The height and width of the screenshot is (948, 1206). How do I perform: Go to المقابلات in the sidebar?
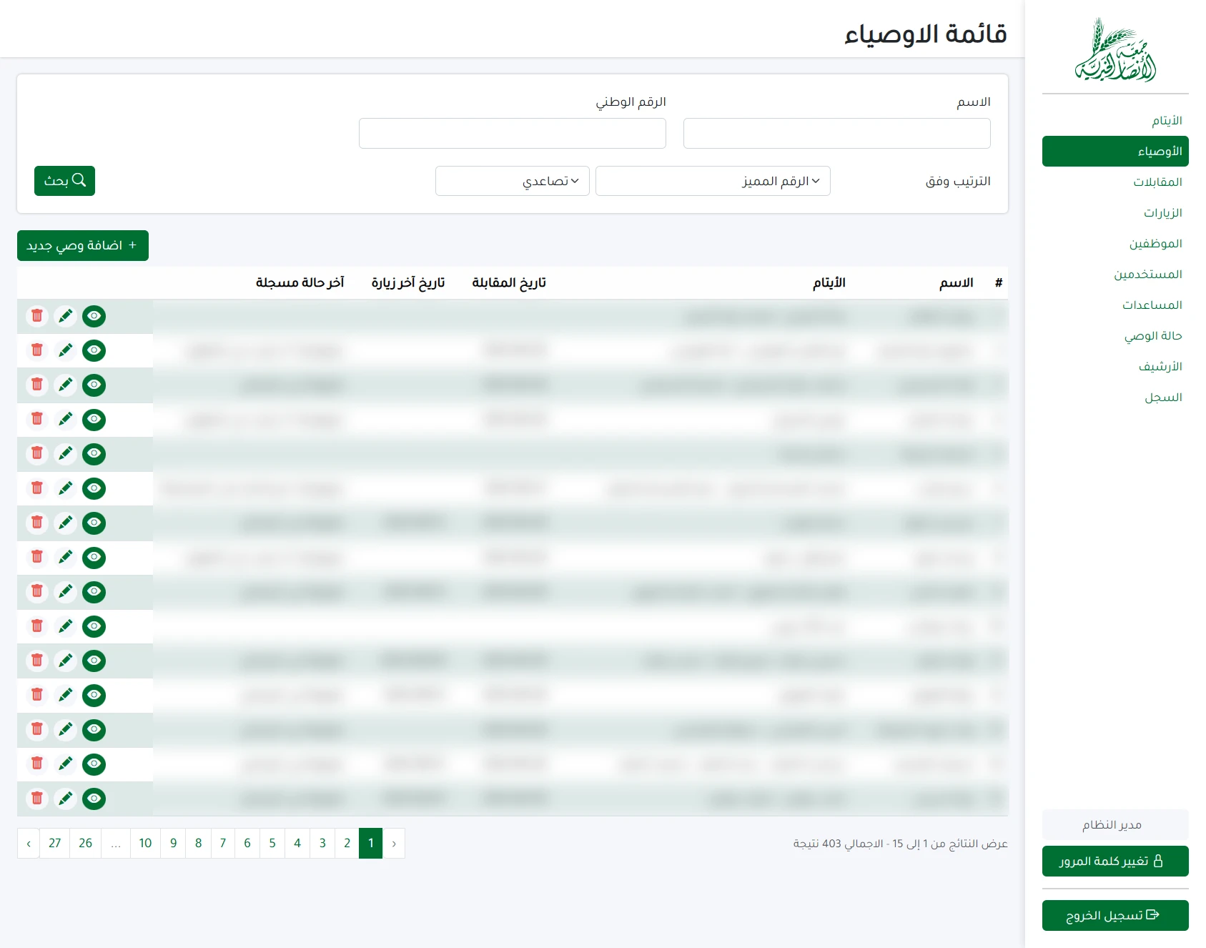click(1115, 182)
